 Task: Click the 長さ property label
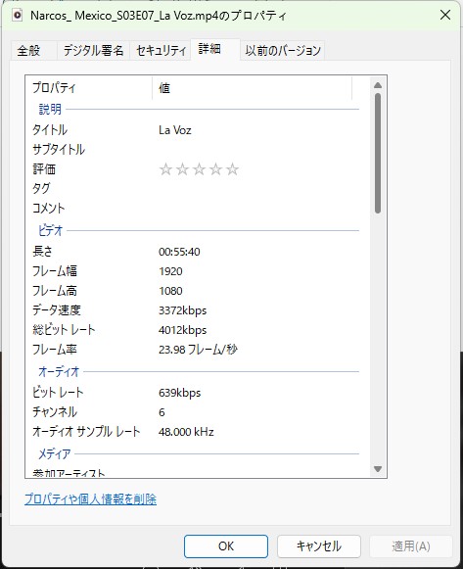[42, 252]
